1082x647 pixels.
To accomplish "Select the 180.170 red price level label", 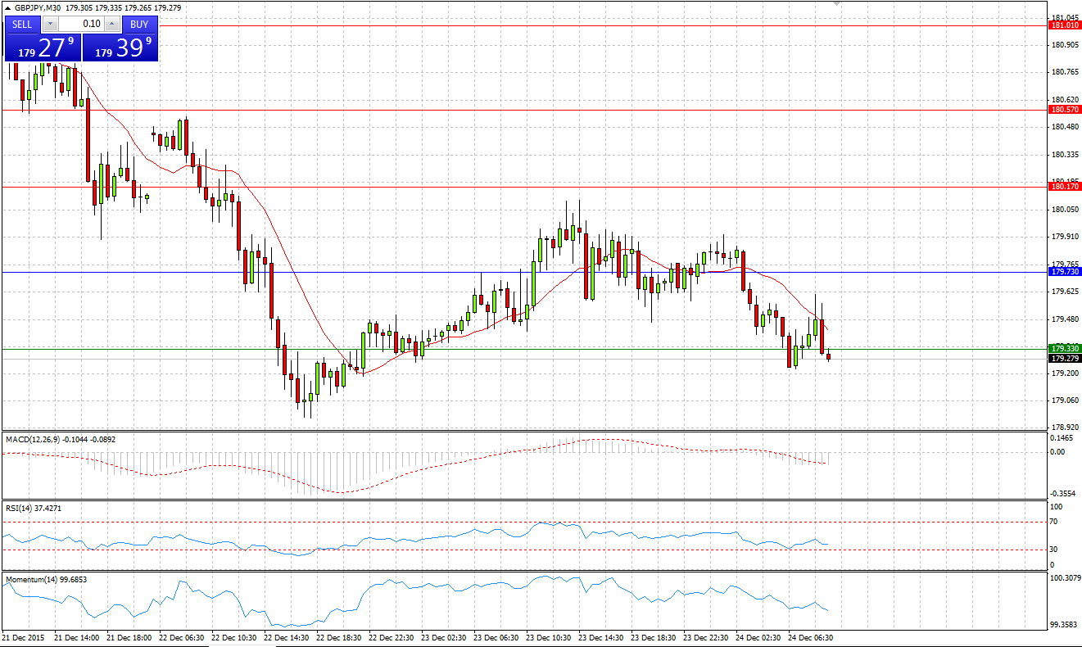I will pyautogui.click(x=1064, y=187).
